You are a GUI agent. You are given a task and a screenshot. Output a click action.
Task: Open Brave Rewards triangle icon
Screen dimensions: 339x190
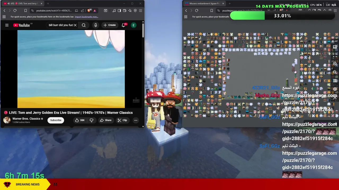pos(95,11)
